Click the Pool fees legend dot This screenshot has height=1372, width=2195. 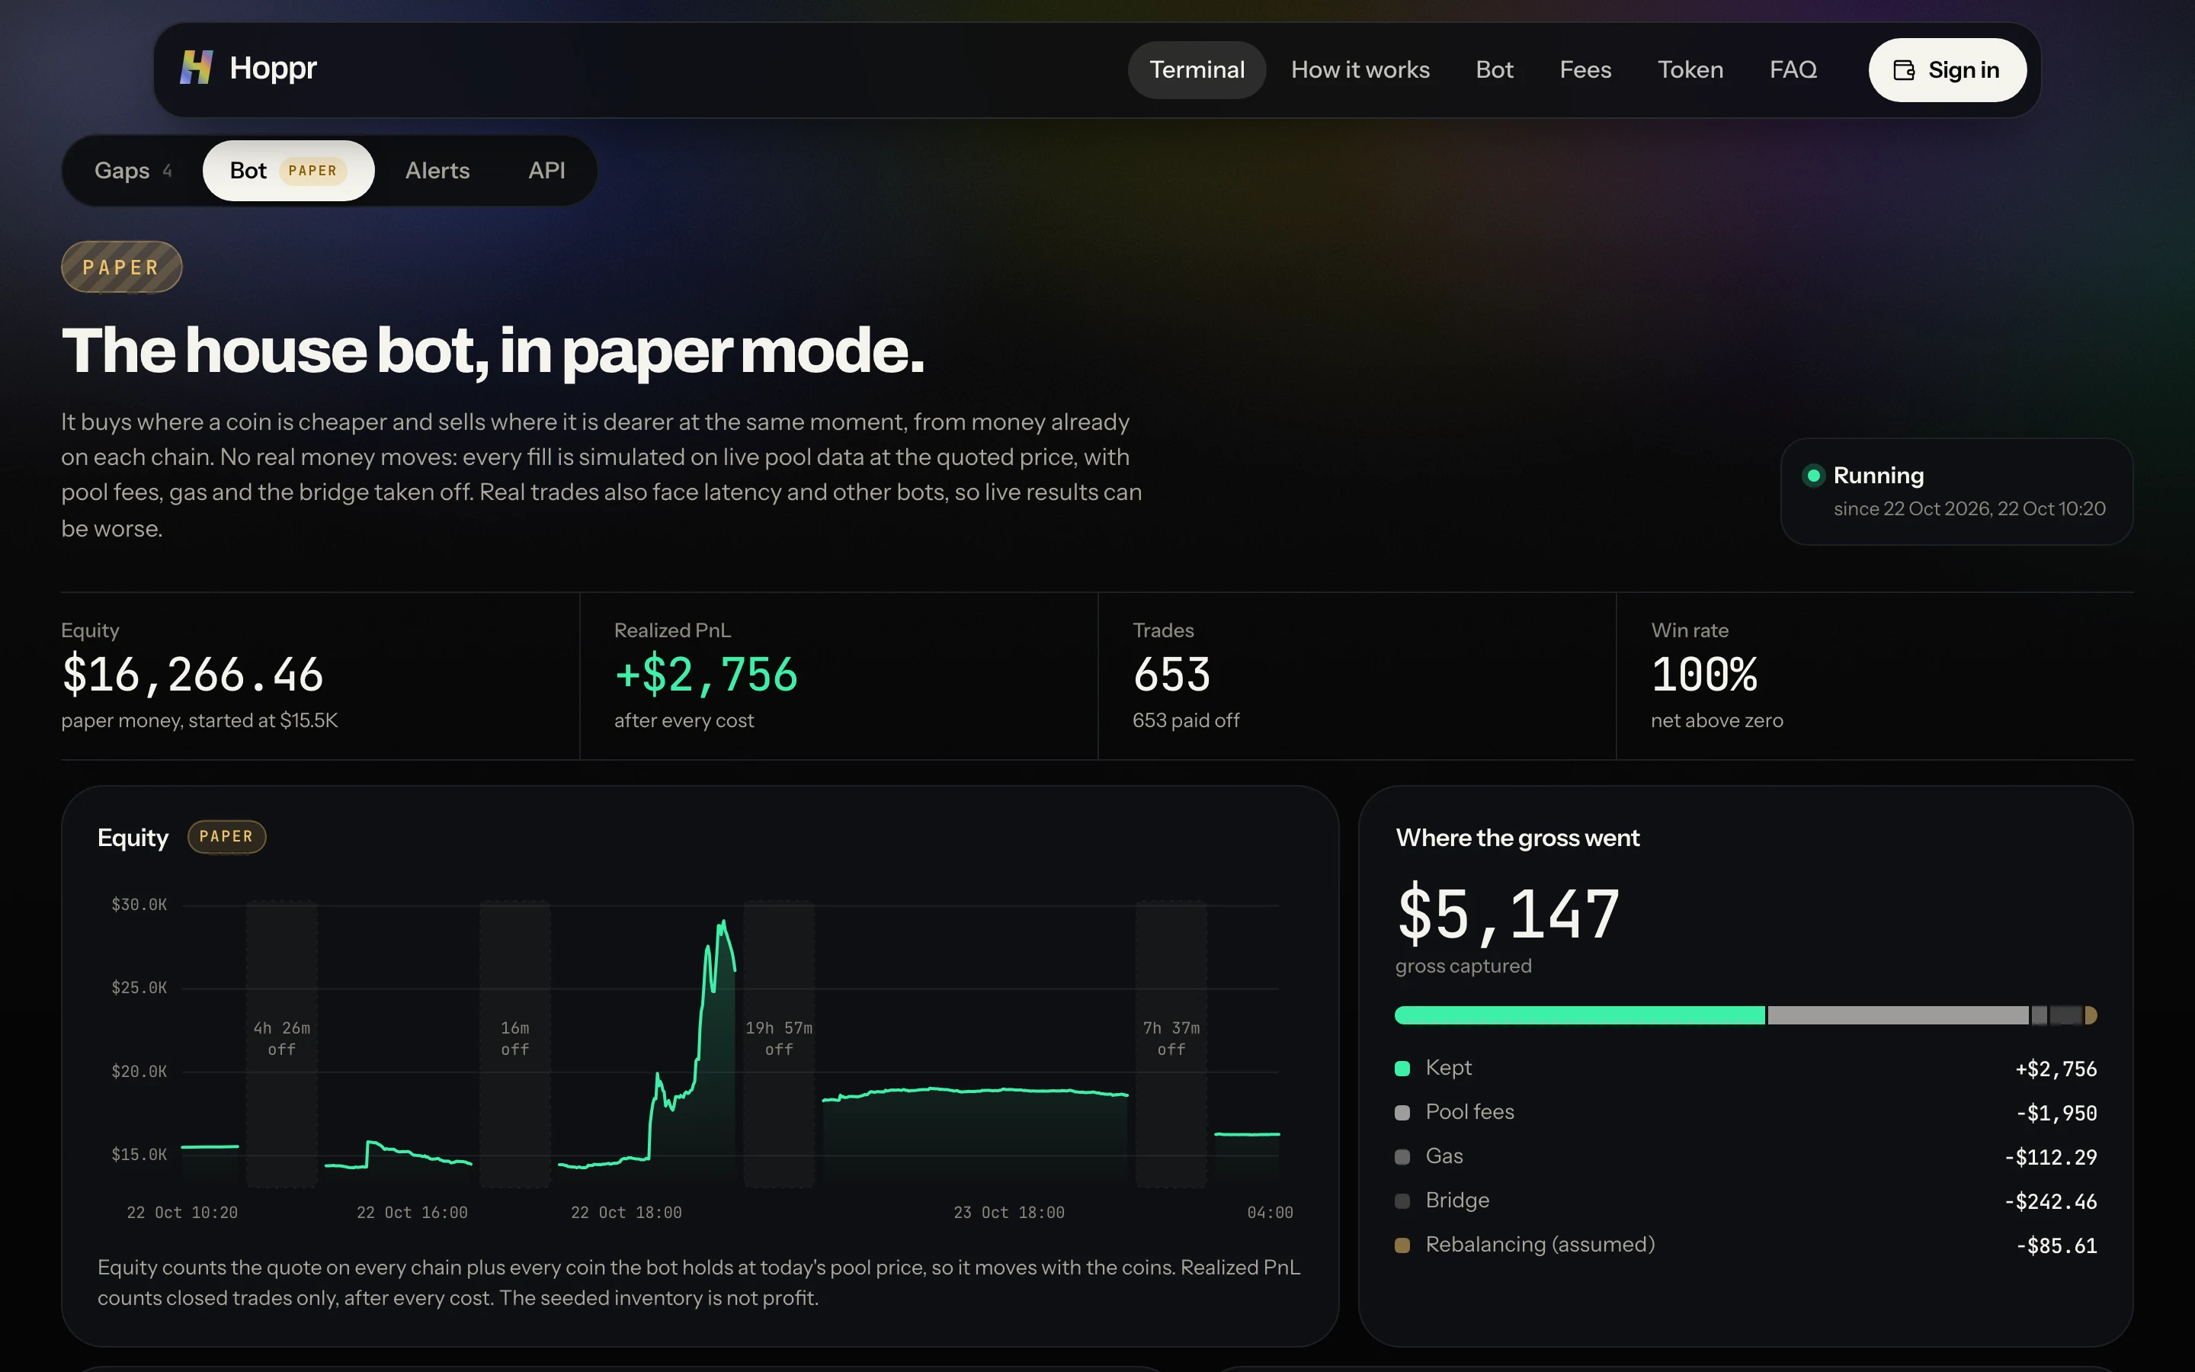pyautogui.click(x=1402, y=1113)
